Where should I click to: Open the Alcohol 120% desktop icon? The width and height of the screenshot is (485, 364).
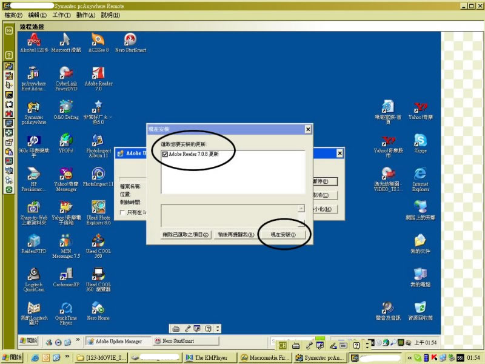click(x=34, y=42)
